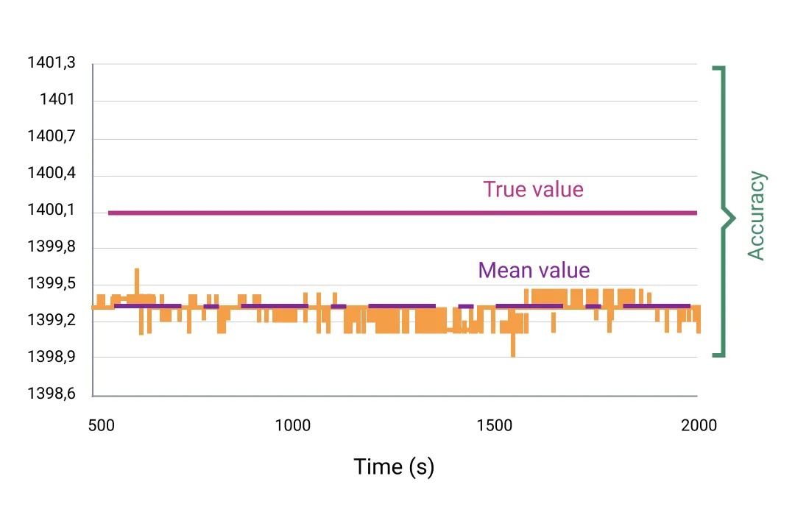The width and height of the screenshot is (795, 515).
Task: Click the 1500 x-axis tick label
Action: point(495,425)
